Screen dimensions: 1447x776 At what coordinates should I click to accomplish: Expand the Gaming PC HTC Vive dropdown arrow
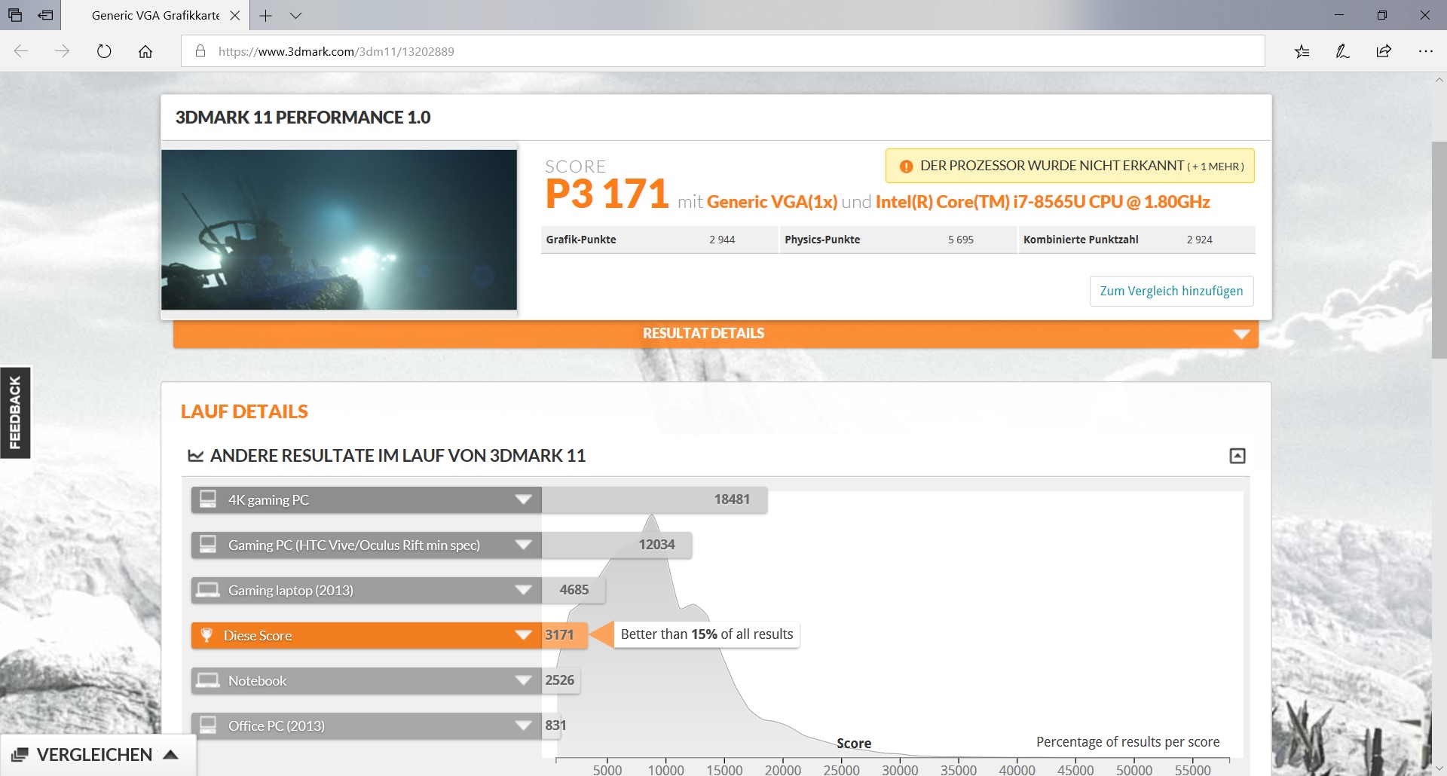click(x=523, y=545)
